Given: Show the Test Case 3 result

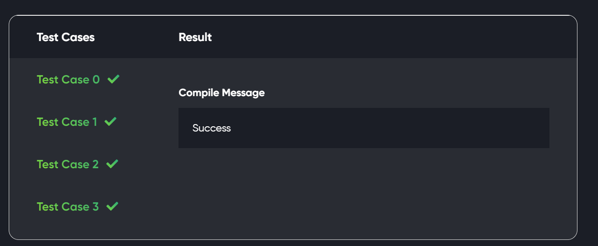Looking at the screenshot, I should (67, 207).
